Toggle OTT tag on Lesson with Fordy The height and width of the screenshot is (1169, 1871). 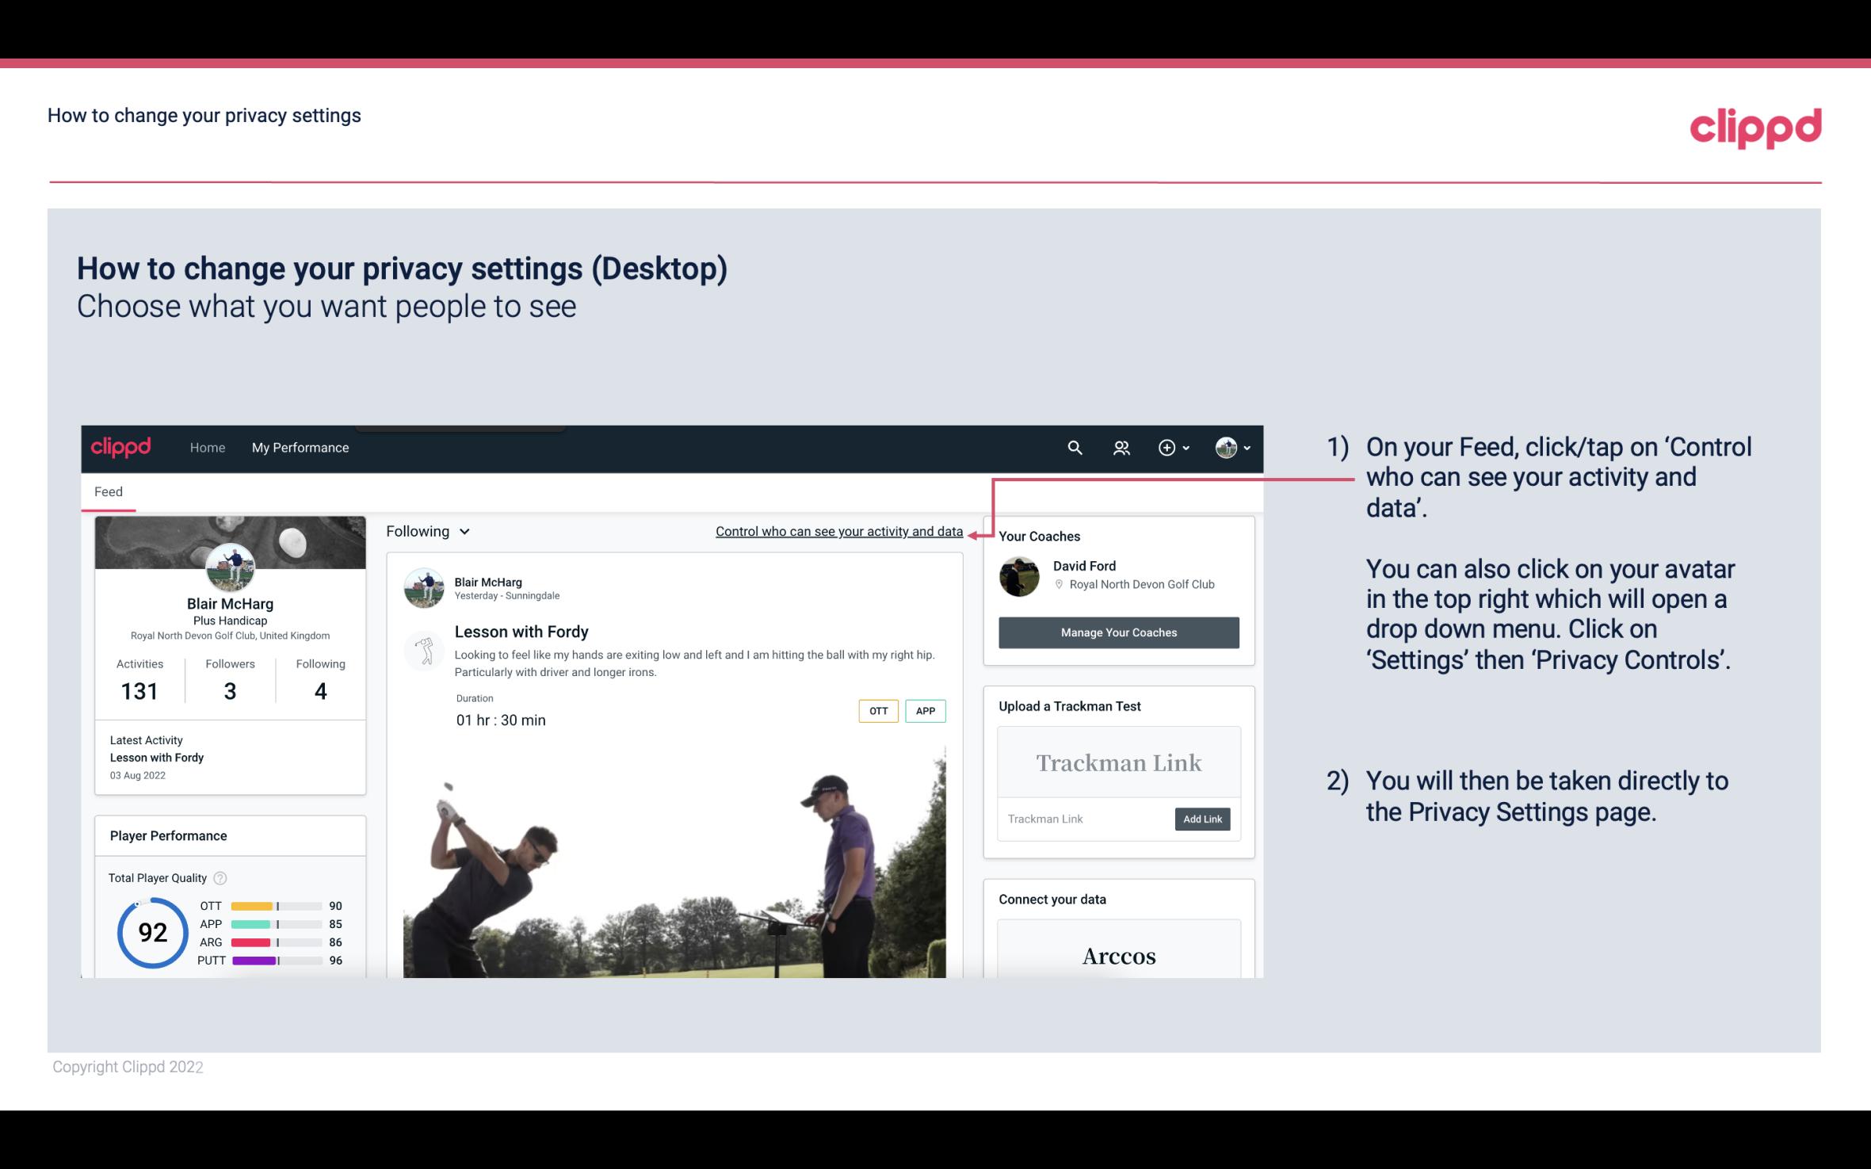[877, 710]
